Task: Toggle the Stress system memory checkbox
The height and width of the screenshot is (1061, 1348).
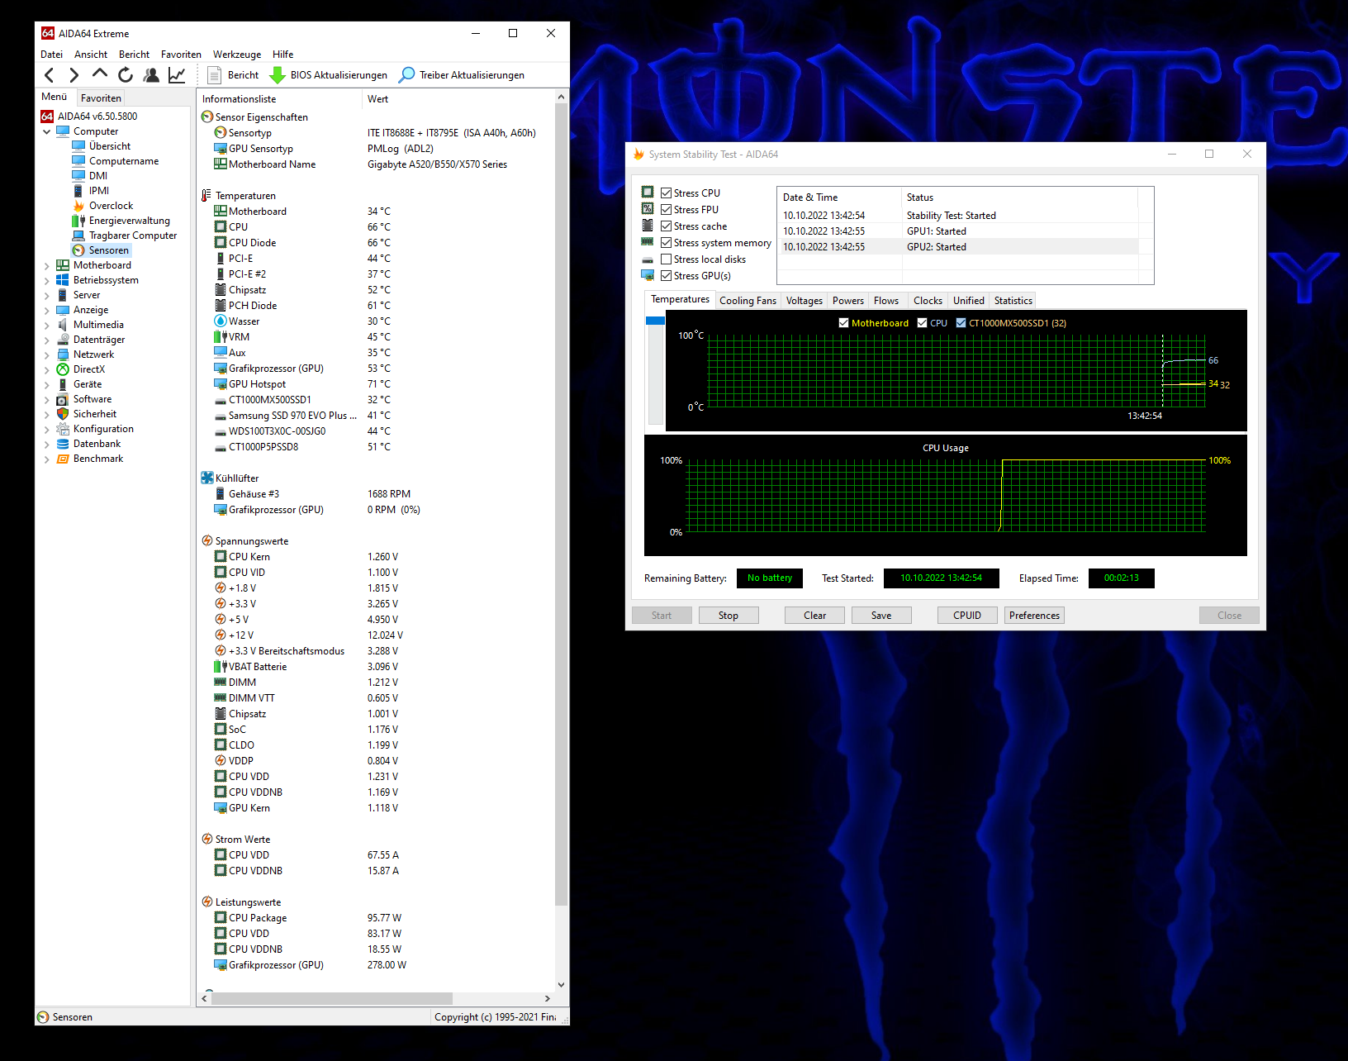Action: 666,243
